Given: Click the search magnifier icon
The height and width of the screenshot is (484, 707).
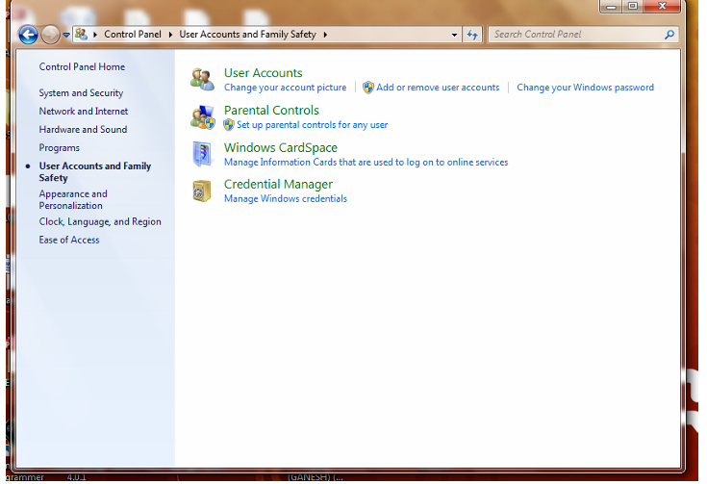Looking at the screenshot, I should point(669,35).
